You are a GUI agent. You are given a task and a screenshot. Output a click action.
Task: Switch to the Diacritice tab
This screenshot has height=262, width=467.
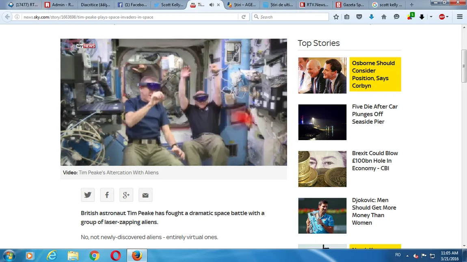95,5
